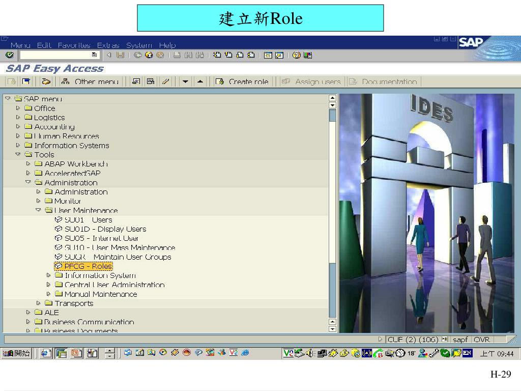
Task: Expand the Monitor folder
Action: (x=38, y=201)
